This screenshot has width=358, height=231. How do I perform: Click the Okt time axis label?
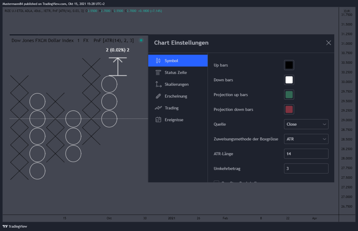pos(109,218)
